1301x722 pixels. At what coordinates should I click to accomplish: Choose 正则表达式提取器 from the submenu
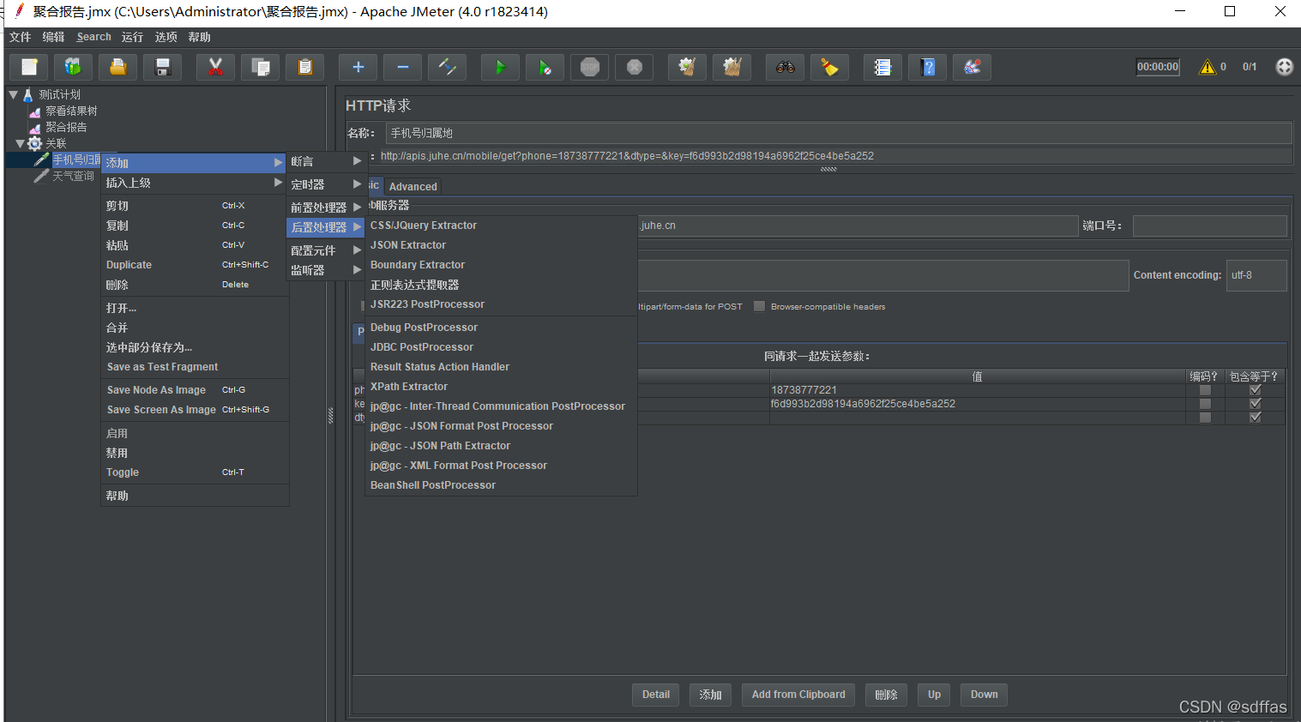click(501, 285)
